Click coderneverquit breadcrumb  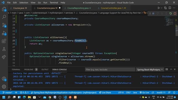point(39,13)
